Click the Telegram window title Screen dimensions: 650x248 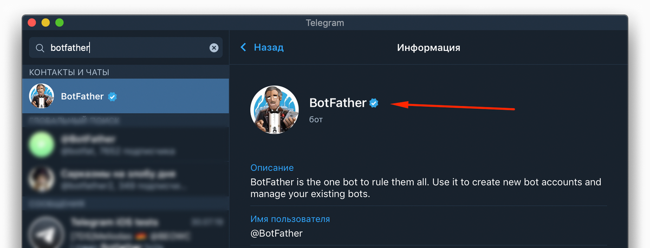coord(324,23)
